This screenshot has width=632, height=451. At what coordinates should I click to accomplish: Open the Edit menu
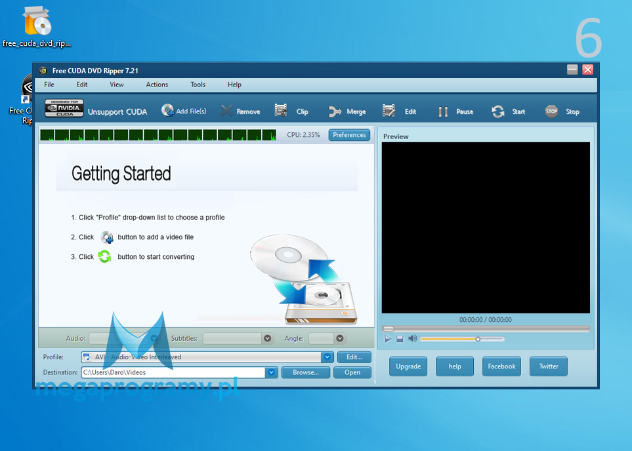click(82, 85)
